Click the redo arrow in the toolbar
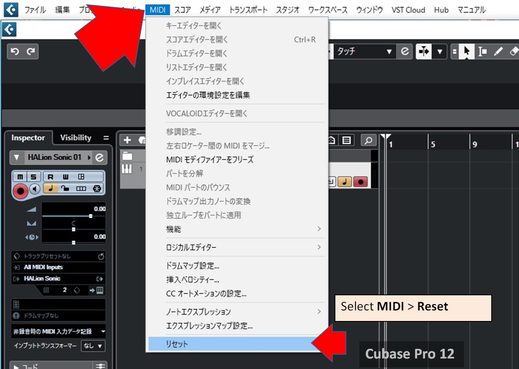 pyautogui.click(x=30, y=52)
